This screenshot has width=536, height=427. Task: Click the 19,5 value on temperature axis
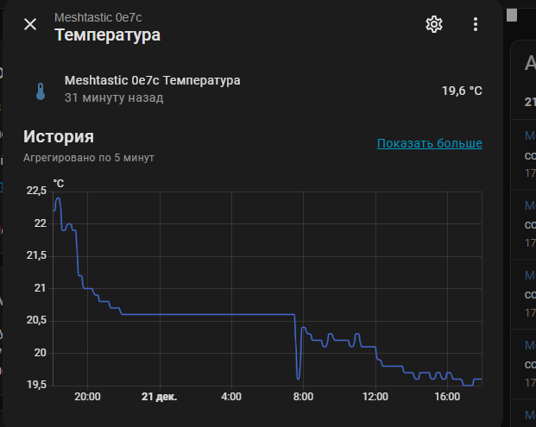pyautogui.click(x=37, y=385)
